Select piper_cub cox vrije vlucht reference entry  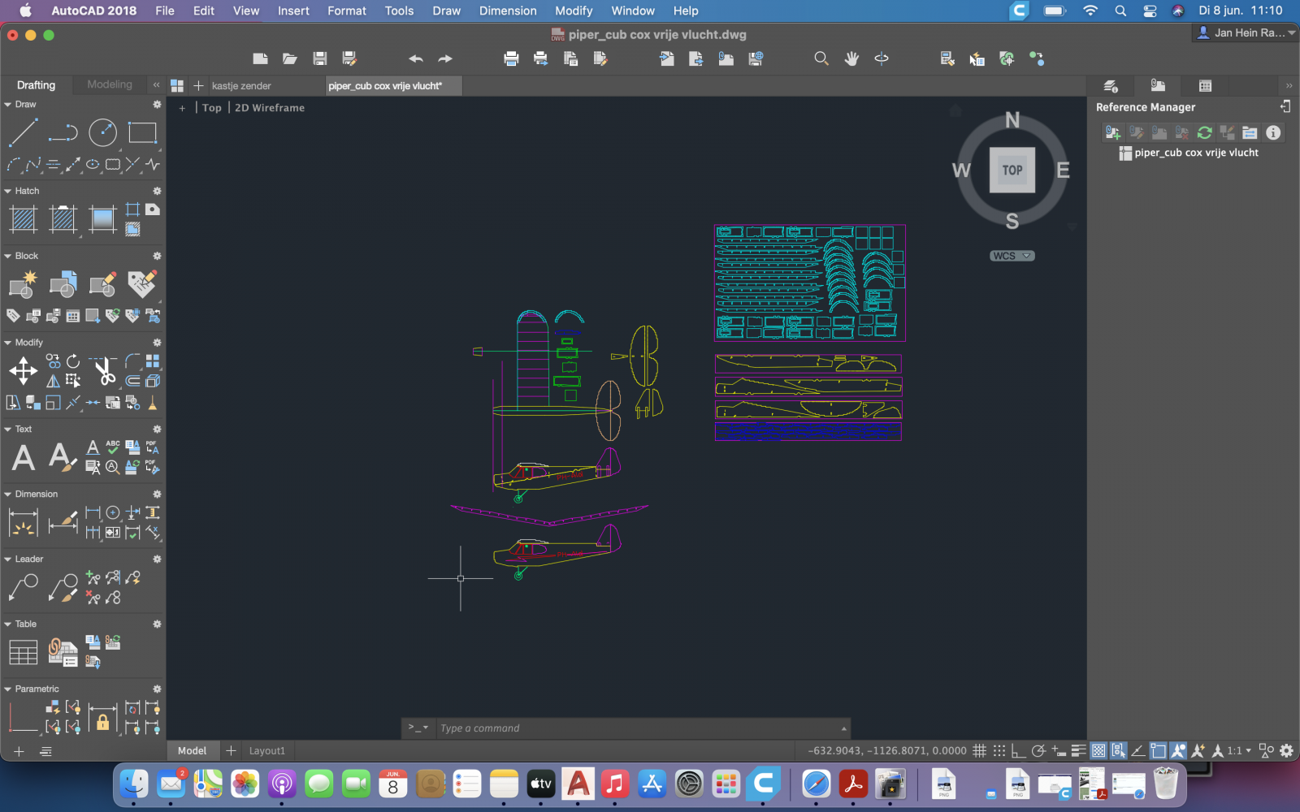click(1189, 153)
